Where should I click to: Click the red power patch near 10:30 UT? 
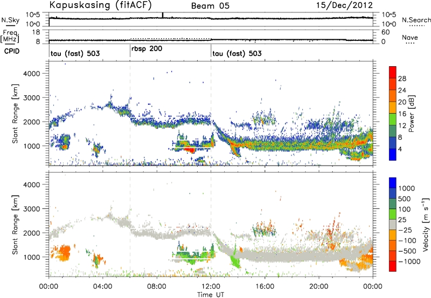(x=189, y=150)
